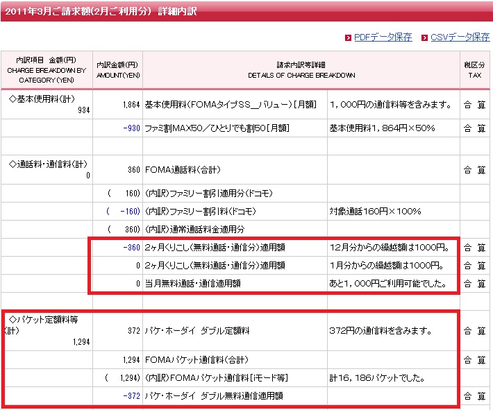Viewport: 493px width, 410px height.
Task: Select (内訳)ファミリー割引適用分(ドコモ) text
Action: click(208, 194)
